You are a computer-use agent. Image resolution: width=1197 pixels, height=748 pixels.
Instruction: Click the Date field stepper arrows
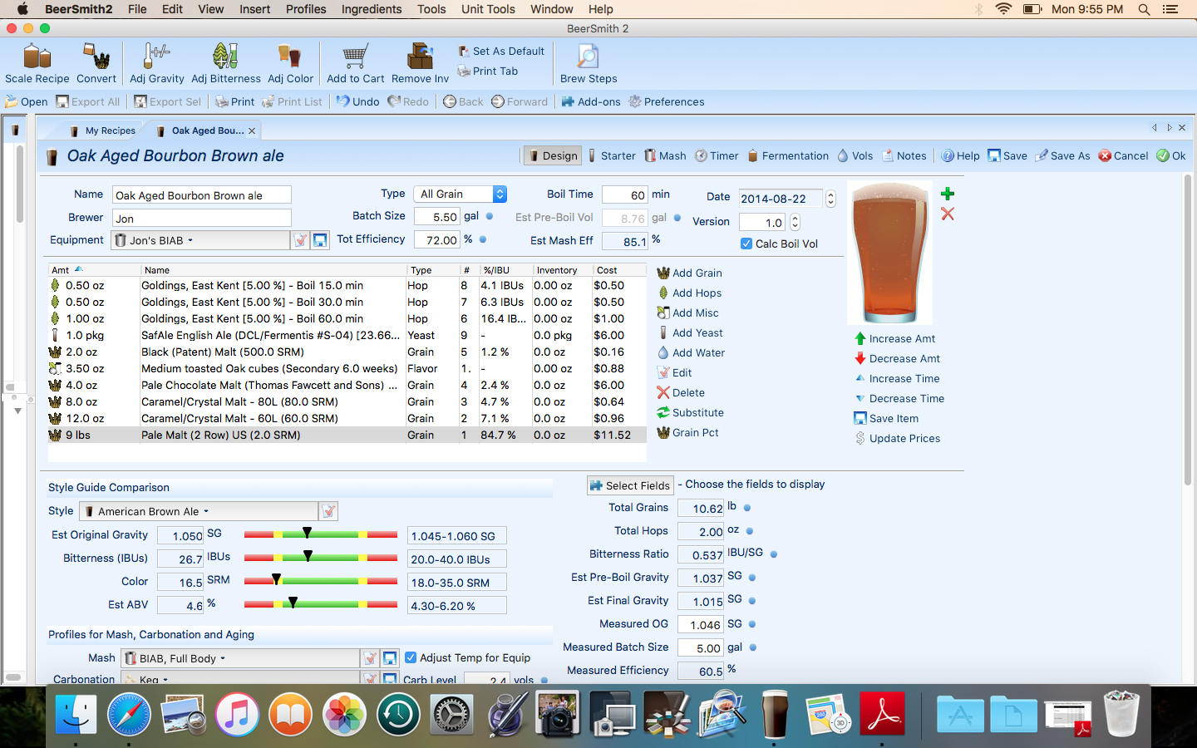tap(830, 199)
